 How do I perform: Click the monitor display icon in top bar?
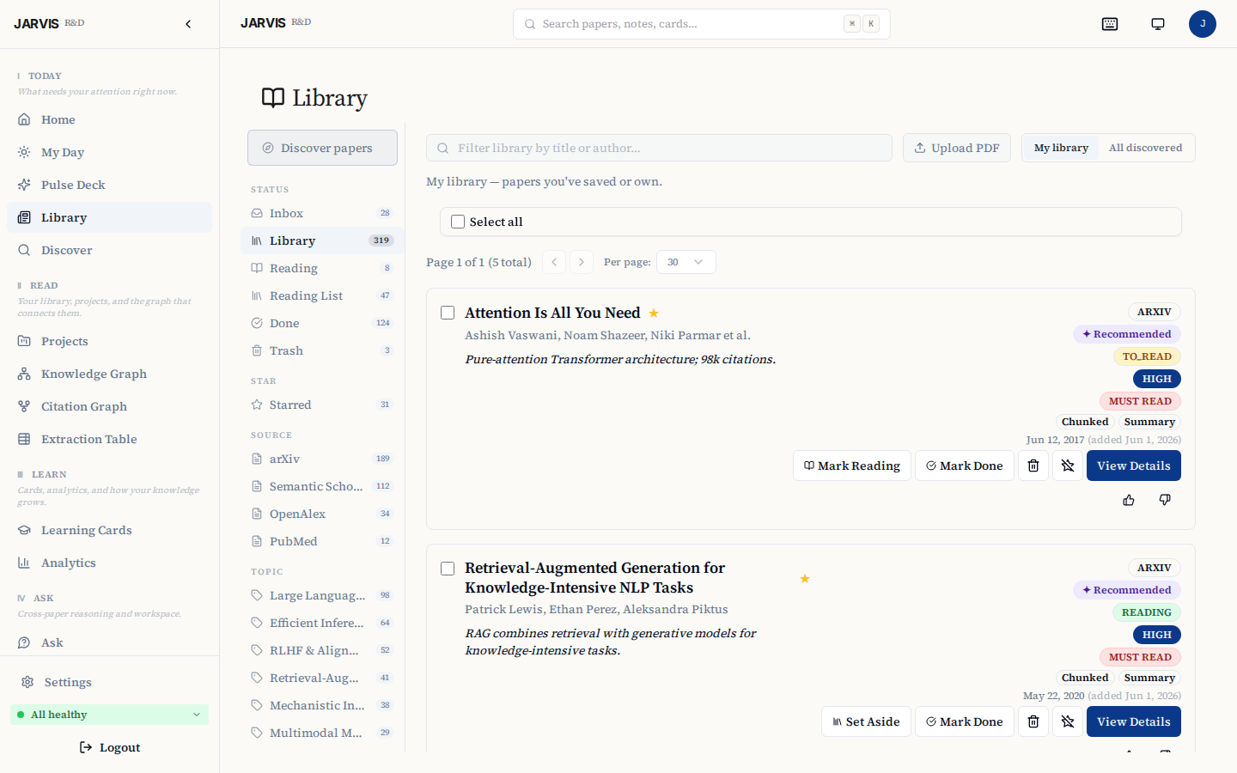click(x=1158, y=24)
